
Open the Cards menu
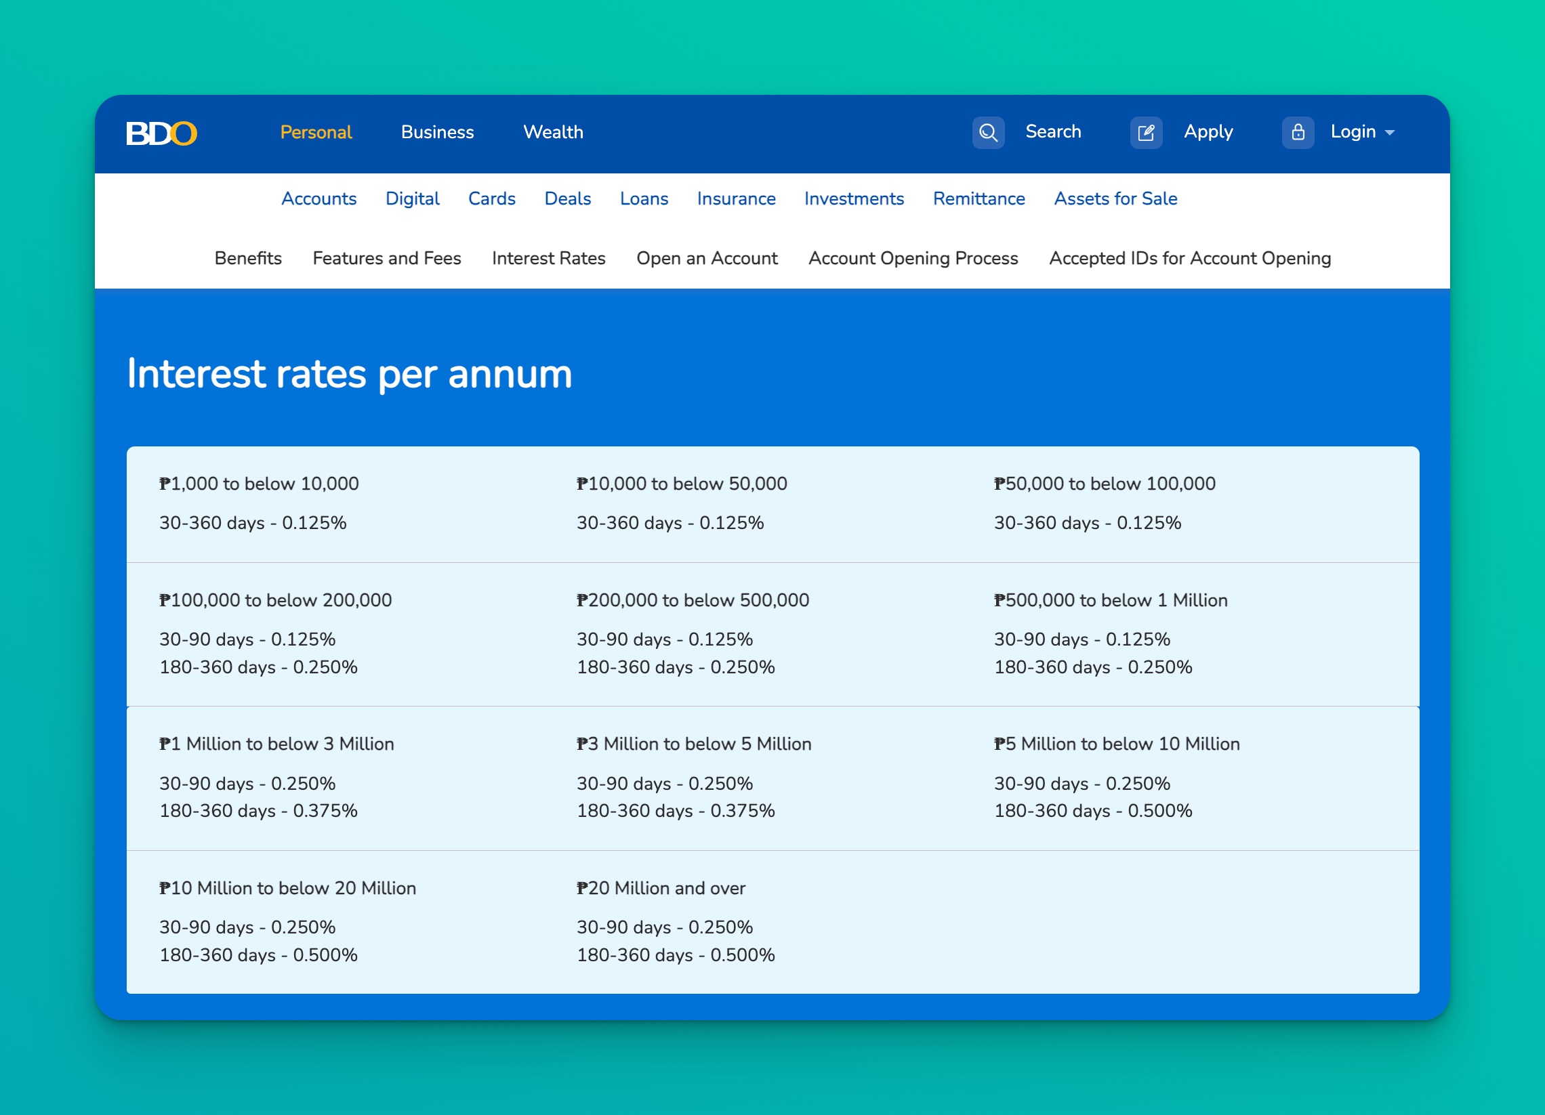(492, 199)
